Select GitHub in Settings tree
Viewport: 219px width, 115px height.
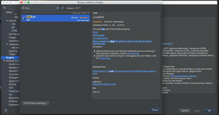(12, 84)
